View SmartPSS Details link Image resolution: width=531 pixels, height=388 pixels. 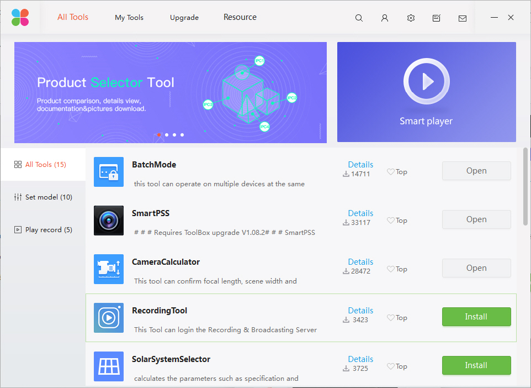click(x=360, y=213)
